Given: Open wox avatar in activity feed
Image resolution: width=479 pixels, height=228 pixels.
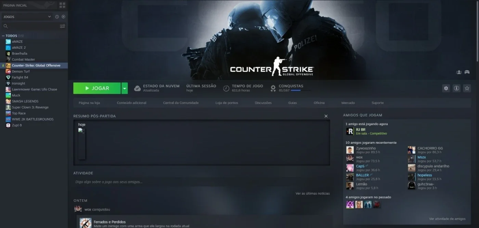Looking at the screenshot, I should point(78,209).
